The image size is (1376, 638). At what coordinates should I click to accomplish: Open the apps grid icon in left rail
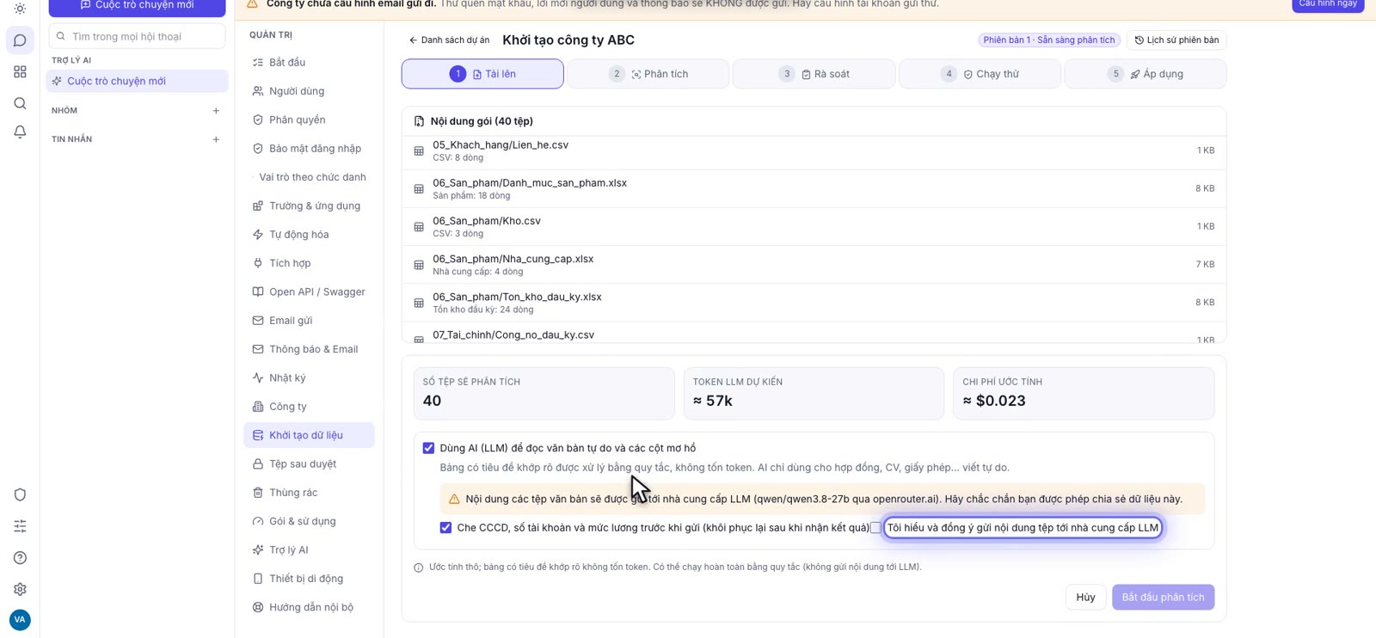click(x=20, y=72)
